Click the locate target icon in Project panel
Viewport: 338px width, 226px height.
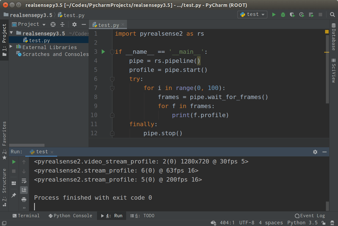tap(53, 24)
